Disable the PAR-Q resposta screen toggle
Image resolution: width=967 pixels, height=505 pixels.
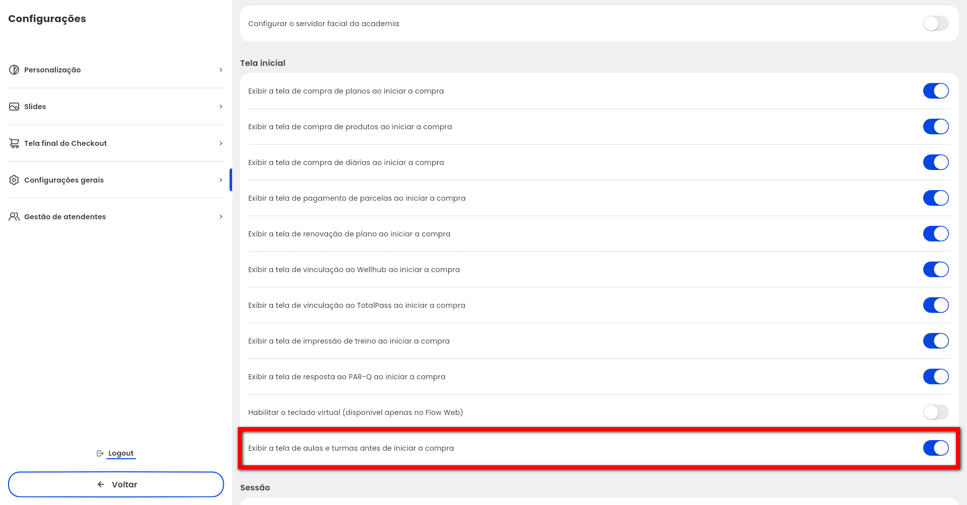click(935, 377)
